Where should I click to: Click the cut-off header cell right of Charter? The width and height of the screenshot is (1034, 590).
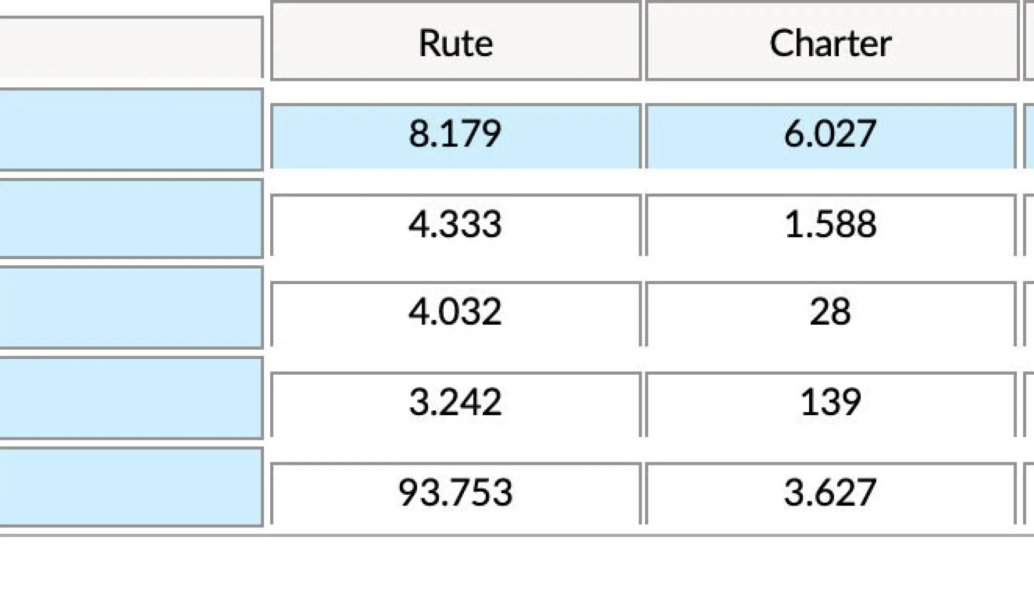coord(1029,41)
